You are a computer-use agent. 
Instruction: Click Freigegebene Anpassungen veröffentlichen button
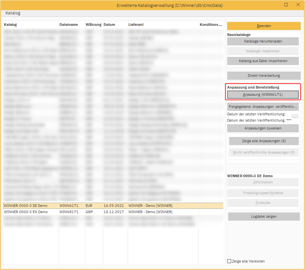263,107
